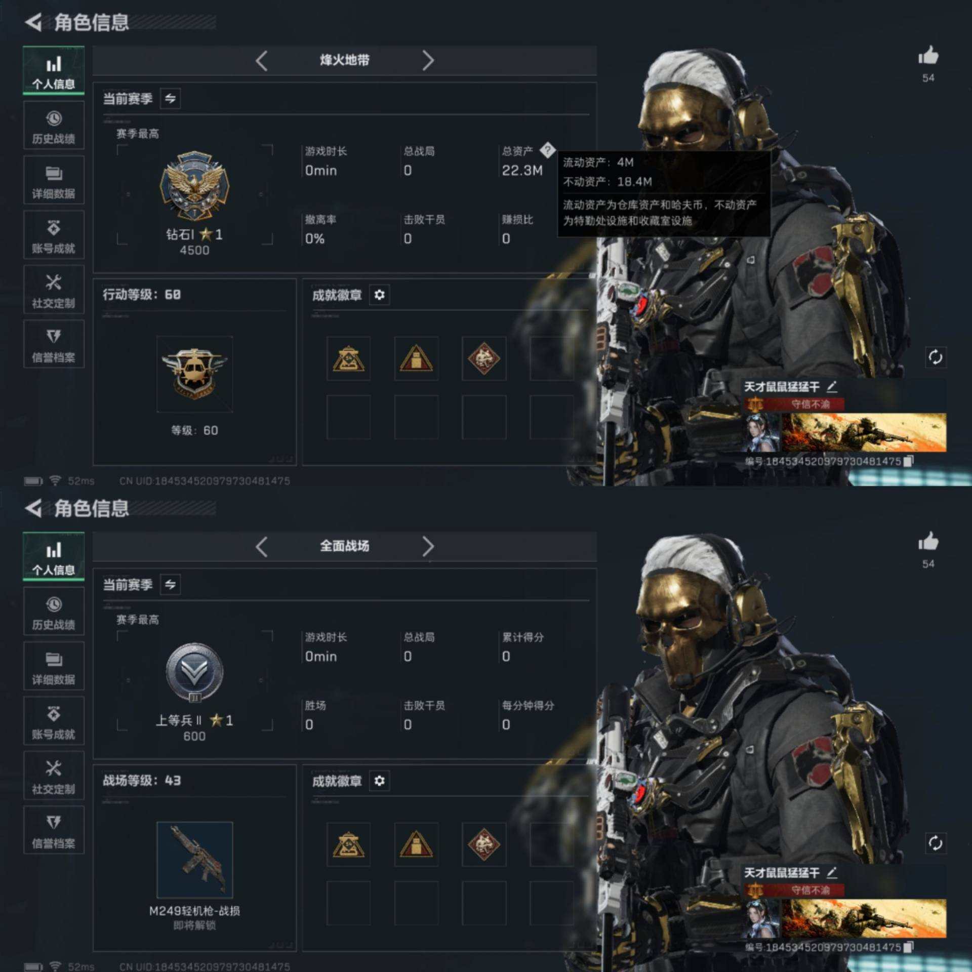Screen dimensions: 972x972
Task: Switch to previous mode from 烽火地带
Action: [261, 61]
